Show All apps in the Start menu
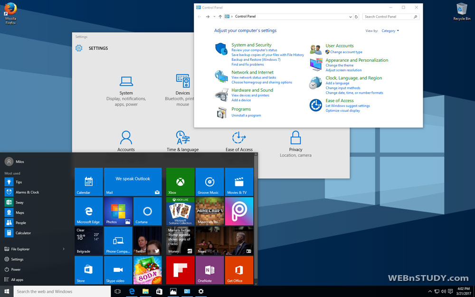This screenshot has height=297, width=475. (x=14, y=280)
